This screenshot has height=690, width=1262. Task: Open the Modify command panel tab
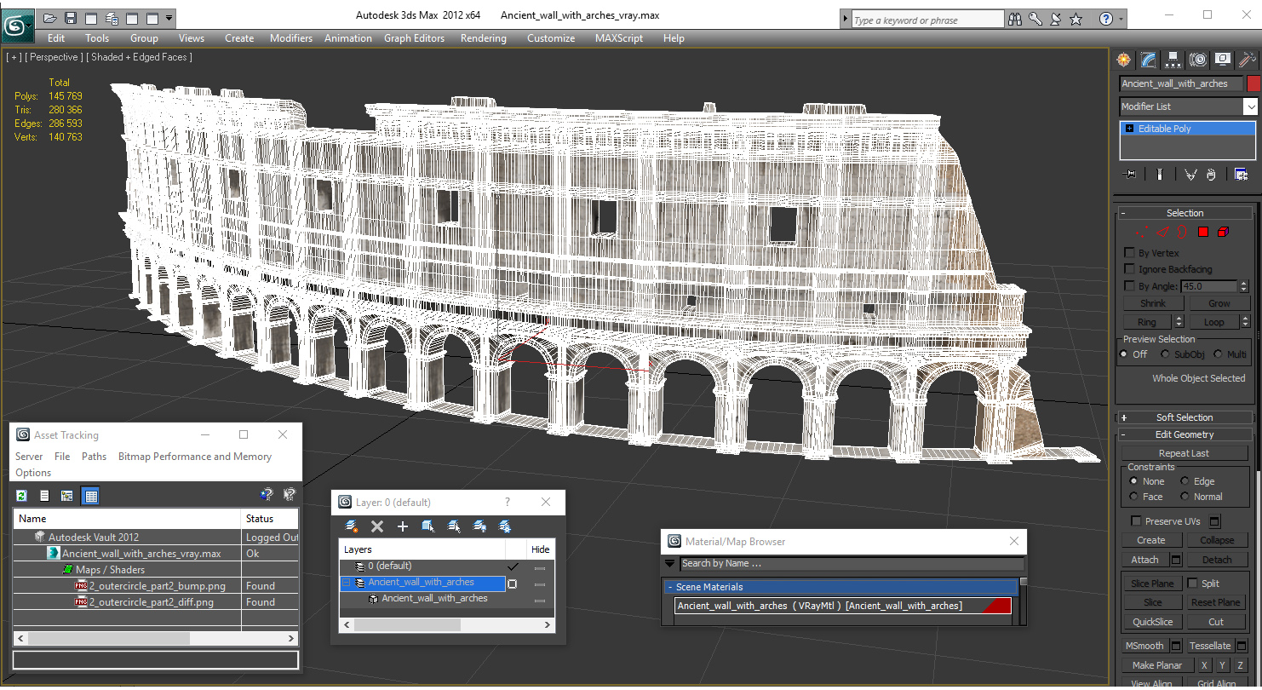1149,60
